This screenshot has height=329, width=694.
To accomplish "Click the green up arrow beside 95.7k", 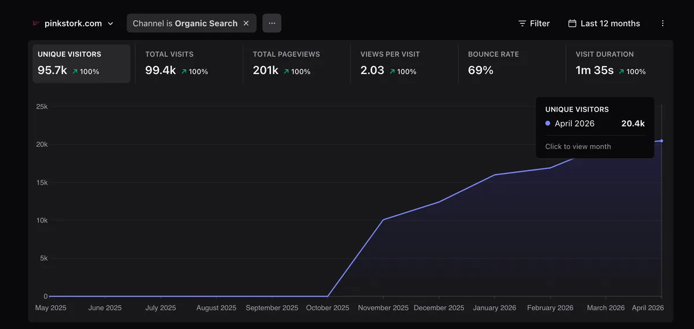I will pos(75,72).
